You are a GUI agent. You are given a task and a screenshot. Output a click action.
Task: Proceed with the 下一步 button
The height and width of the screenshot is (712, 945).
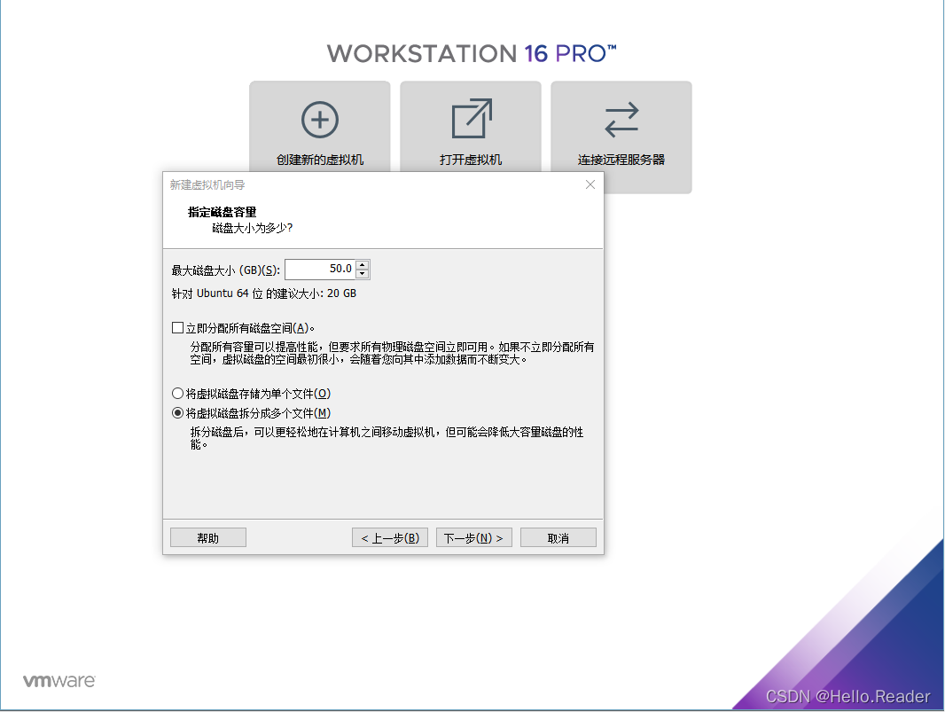[x=473, y=537]
